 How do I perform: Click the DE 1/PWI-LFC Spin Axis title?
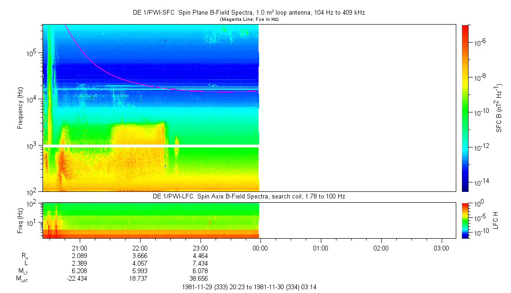tap(249, 196)
